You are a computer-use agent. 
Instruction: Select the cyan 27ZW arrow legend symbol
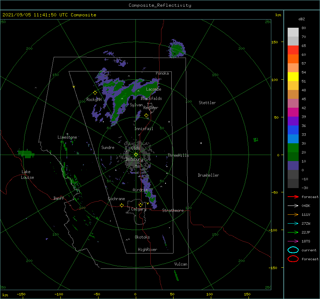pyautogui.click(x=293, y=224)
